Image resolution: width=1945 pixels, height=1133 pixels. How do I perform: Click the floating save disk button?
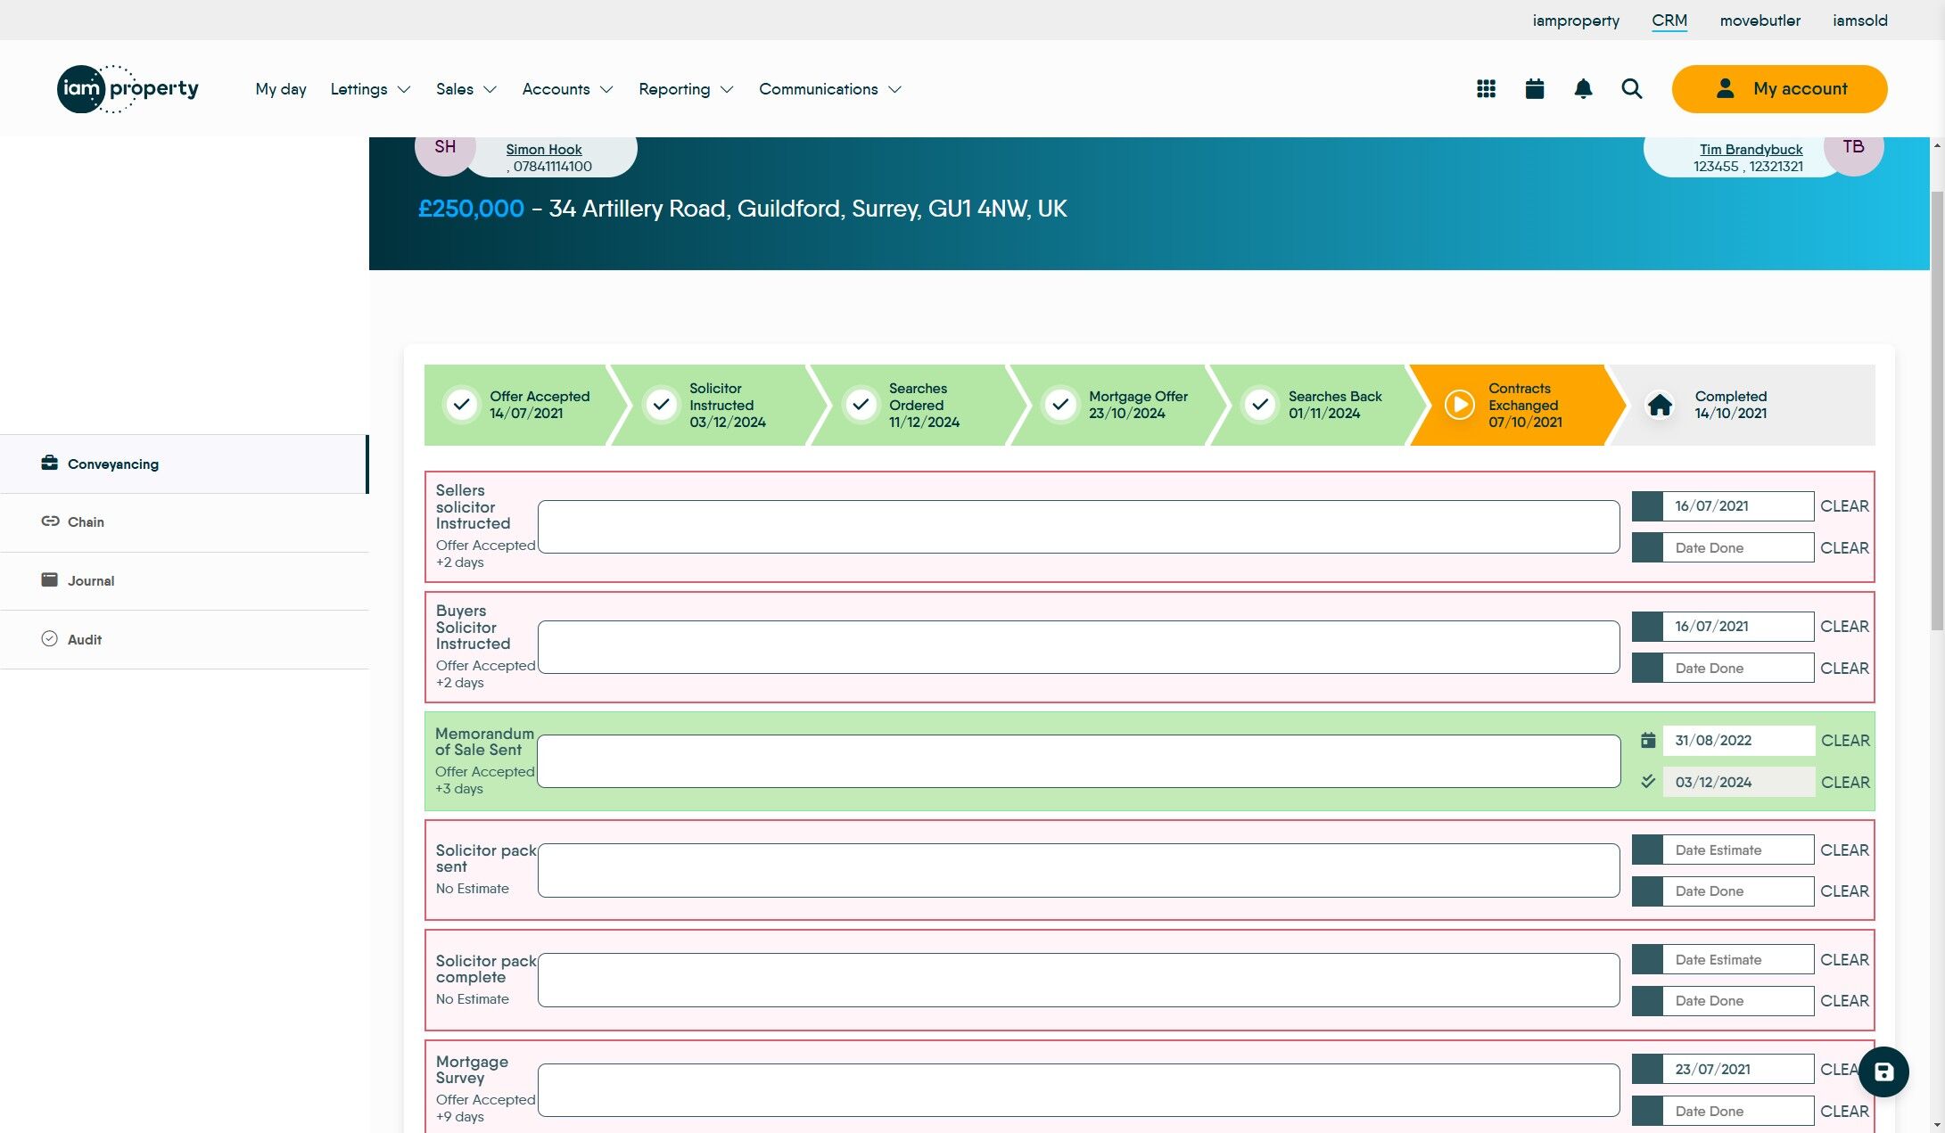point(1883,1071)
